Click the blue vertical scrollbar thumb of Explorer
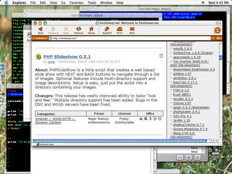Image resolution: width=232 pixels, height=174 pixels. [x=220, y=58]
